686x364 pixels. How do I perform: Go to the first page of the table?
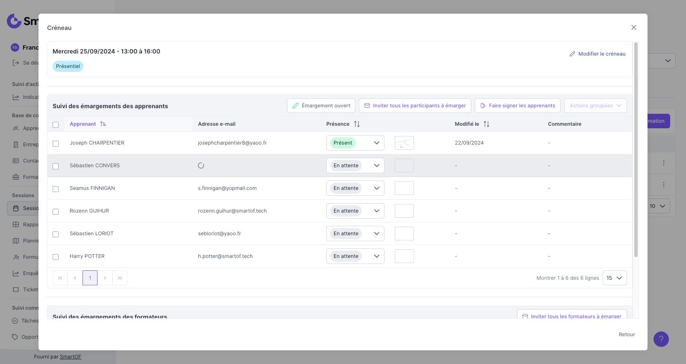pos(60,278)
